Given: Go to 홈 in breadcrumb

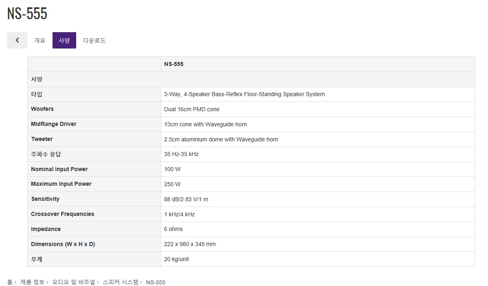Looking at the screenshot, I should point(10,282).
